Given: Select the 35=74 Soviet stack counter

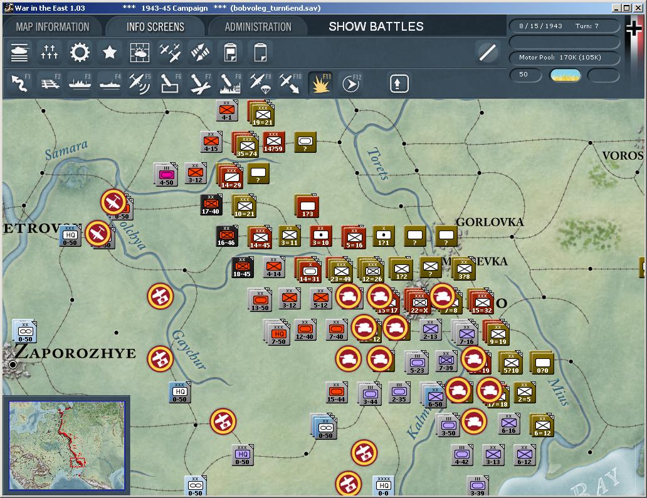Looking at the screenshot, I should click(x=246, y=145).
